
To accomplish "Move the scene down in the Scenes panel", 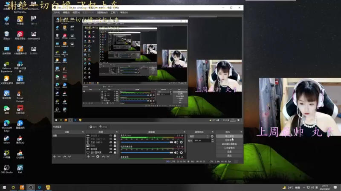I will [x=69, y=156].
